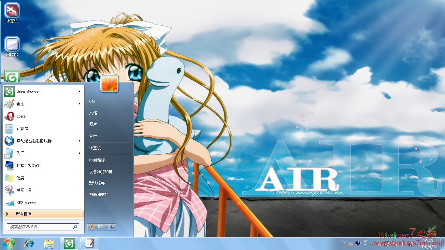
Task: Open Getting Started (入门) entry
Action: click(x=44, y=153)
